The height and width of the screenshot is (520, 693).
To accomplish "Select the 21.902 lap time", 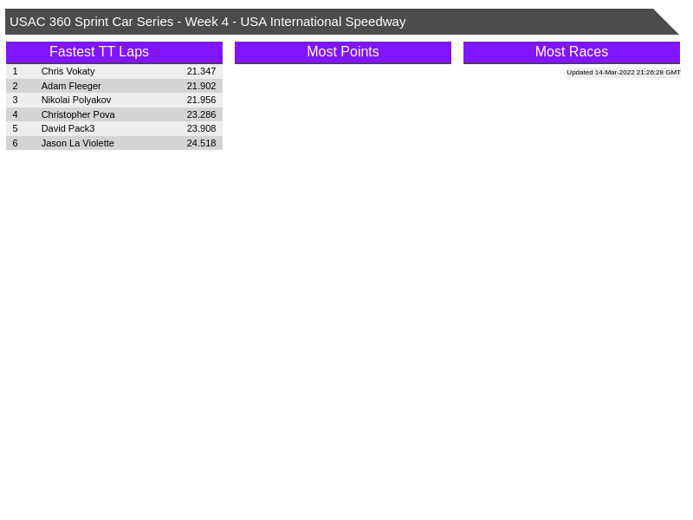I will [x=201, y=86].
